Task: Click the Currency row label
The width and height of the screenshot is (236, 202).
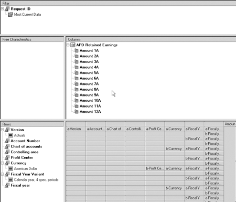Action: click(x=18, y=163)
